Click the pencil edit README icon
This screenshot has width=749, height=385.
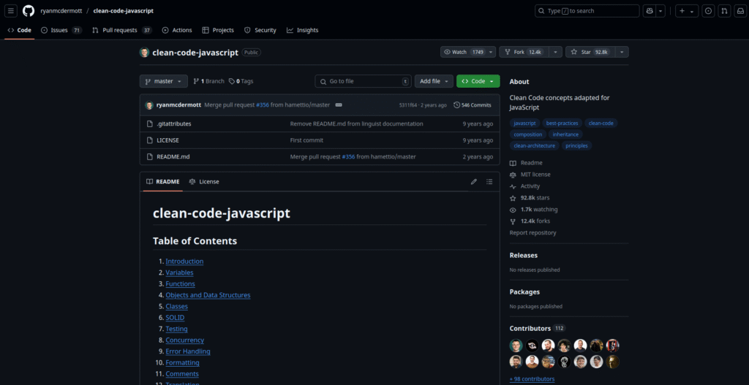[474, 182]
